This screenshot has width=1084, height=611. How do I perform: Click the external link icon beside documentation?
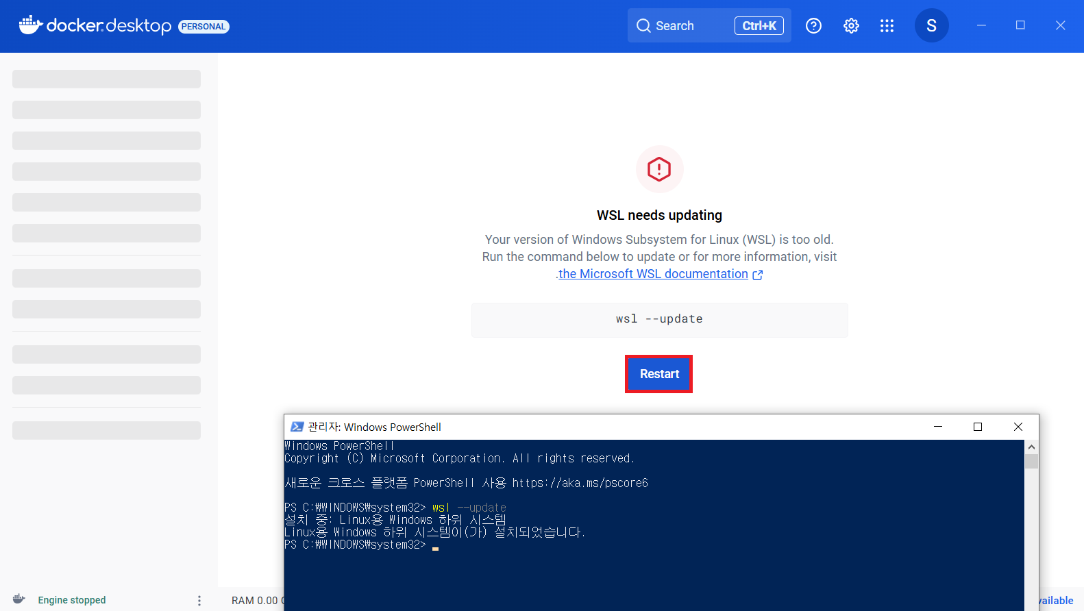[757, 275]
